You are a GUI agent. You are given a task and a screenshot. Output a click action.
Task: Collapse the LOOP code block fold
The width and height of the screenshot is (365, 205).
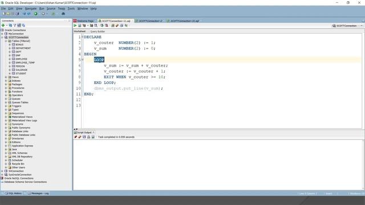click(x=82, y=59)
